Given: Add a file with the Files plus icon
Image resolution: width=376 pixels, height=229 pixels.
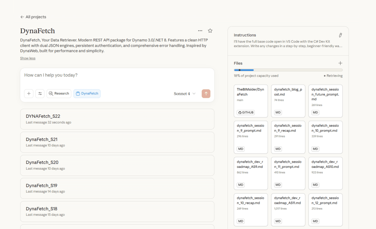Looking at the screenshot, I should click(340, 63).
